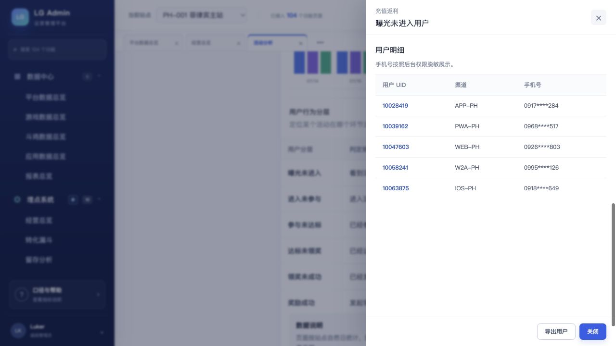Click the blue 关闭 button

pos(593,332)
